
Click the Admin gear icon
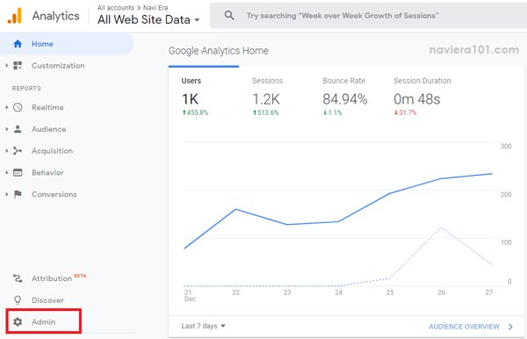[x=18, y=321]
